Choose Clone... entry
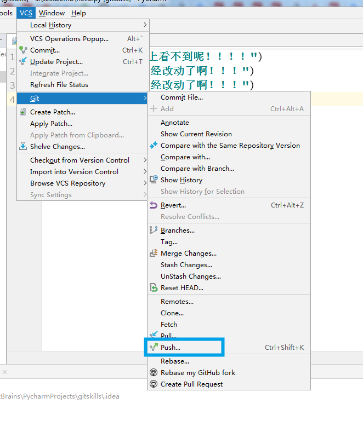 (x=229, y=313)
